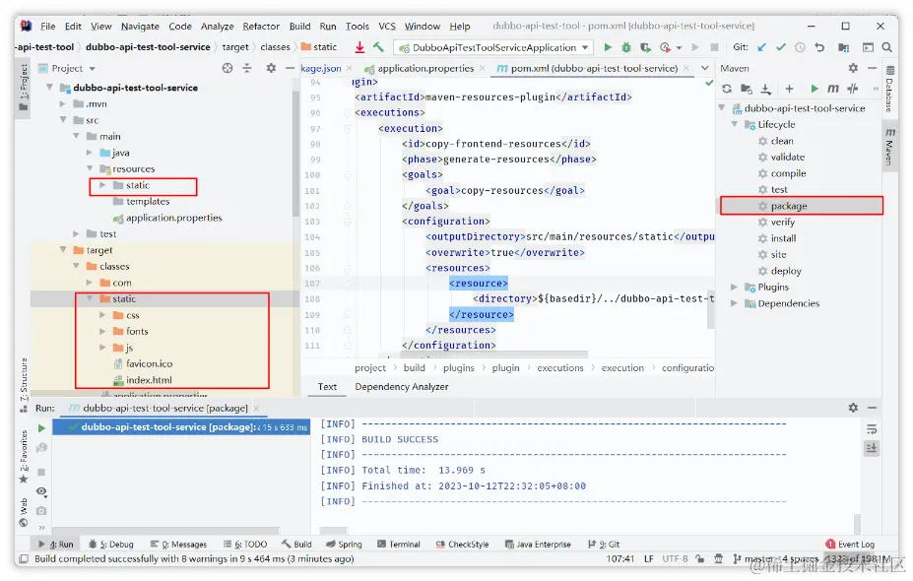
Task: Close the pom.xml editor tab
Action: [687, 68]
